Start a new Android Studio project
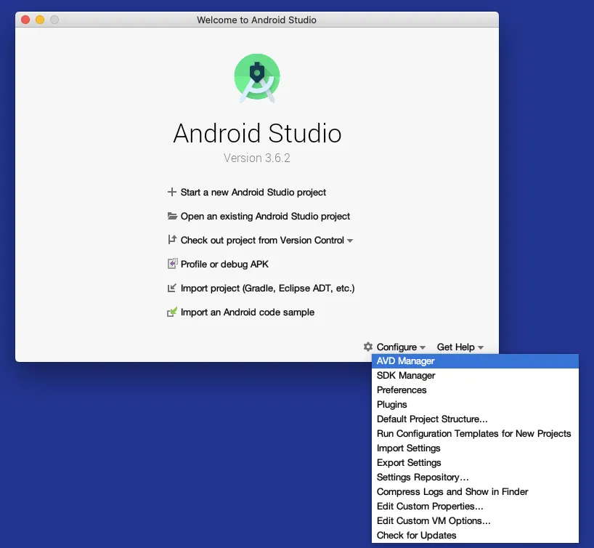Screen dimensions: 594x548 [x=253, y=193]
